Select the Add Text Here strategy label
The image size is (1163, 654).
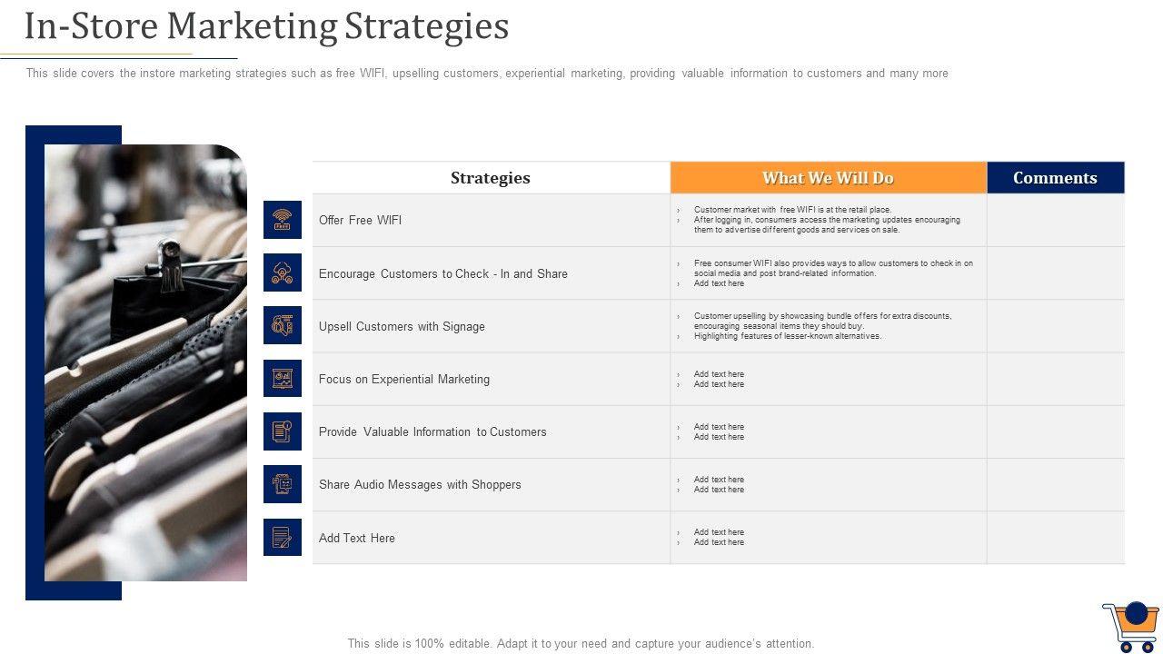pyautogui.click(x=357, y=538)
